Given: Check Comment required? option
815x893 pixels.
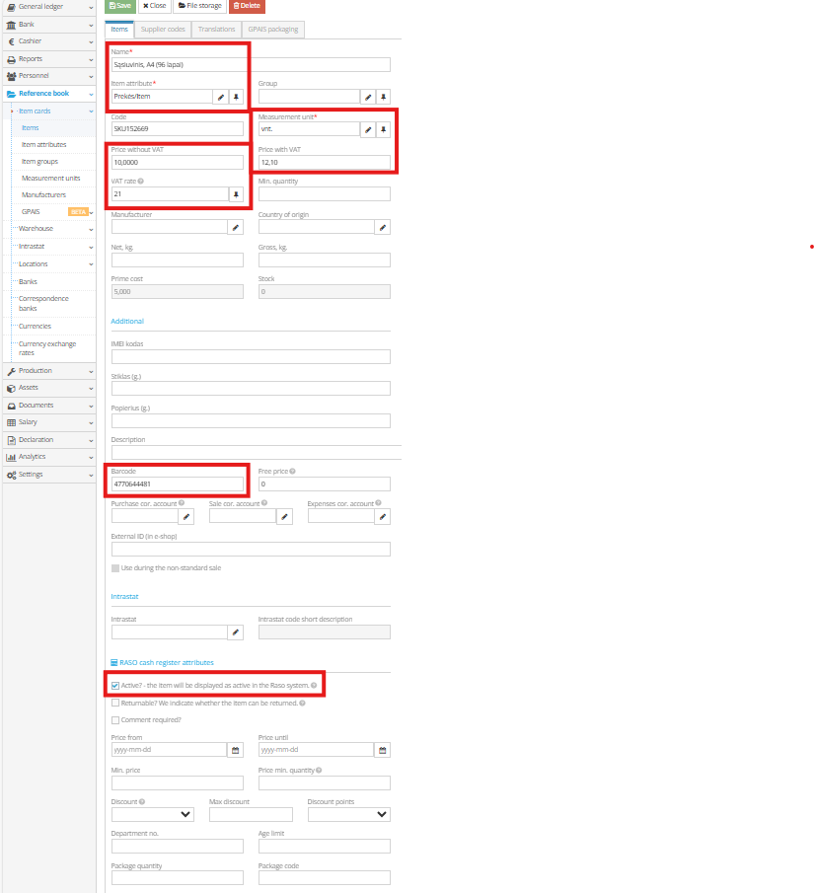Looking at the screenshot, I should [114, 720].
